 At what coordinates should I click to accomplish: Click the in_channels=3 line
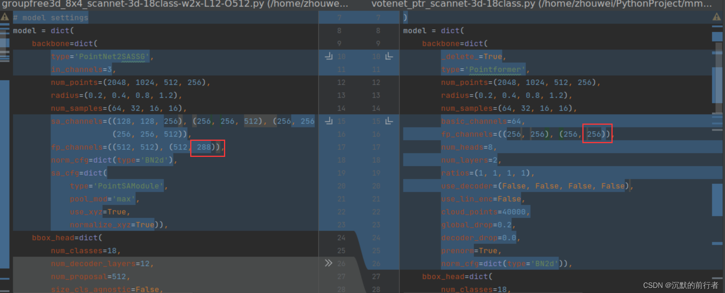83,69
